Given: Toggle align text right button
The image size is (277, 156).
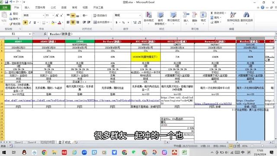Looking at the screenshot, I should (77, 22).
